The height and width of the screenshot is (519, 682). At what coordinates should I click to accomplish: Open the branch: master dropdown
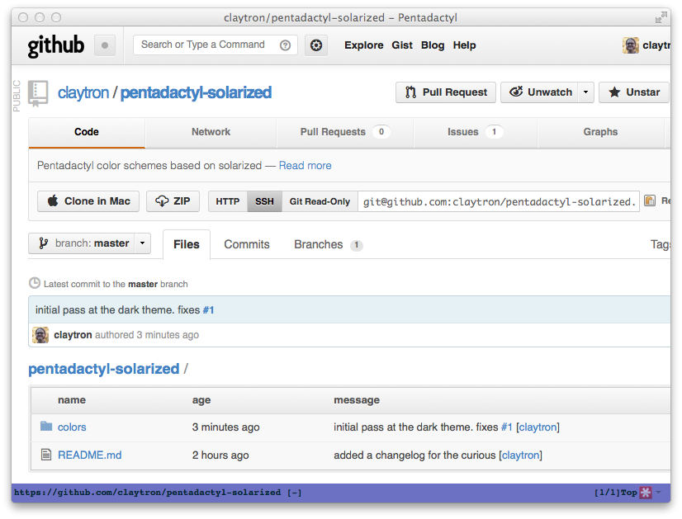pyautogui.click(x=90, y=243)
